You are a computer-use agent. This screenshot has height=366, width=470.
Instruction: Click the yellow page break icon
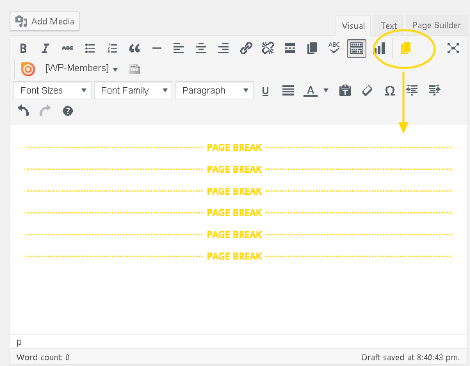(405, 48)
